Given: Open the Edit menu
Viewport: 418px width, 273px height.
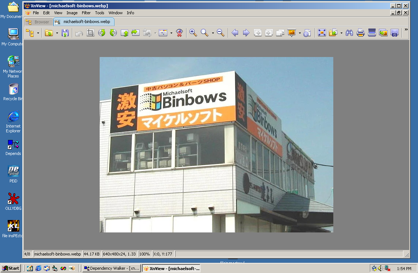Looking at the screenshot, I should coord(46,13).
